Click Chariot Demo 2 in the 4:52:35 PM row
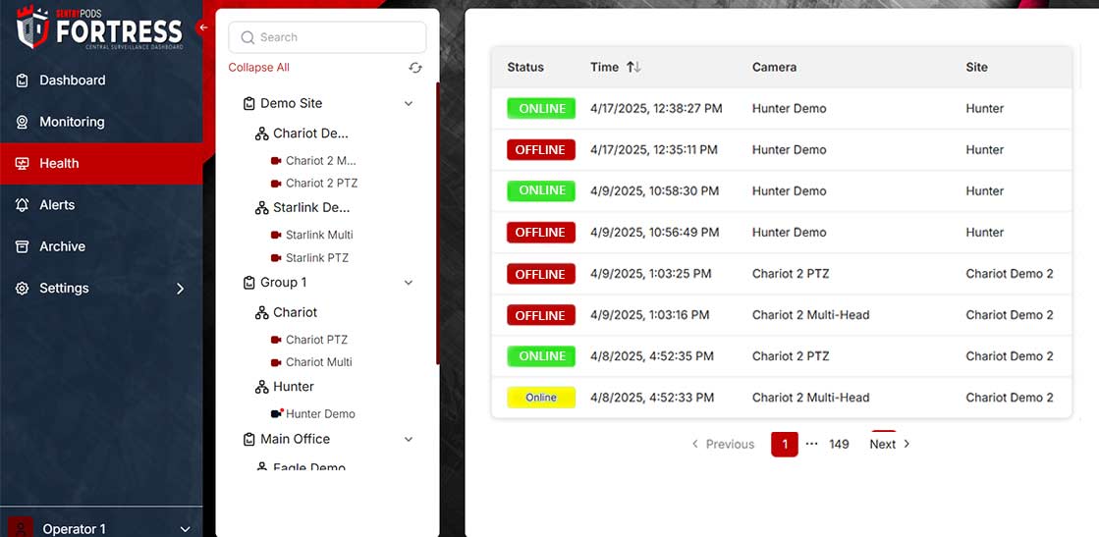Screen dimensions: 1099x537 pos(1010,356)
